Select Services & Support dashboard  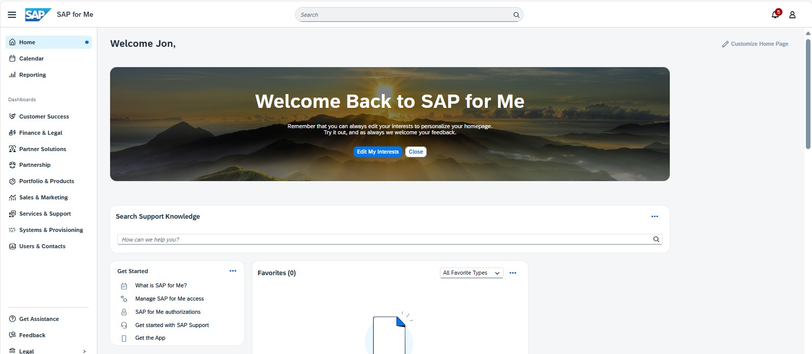(x=45, y=214)
